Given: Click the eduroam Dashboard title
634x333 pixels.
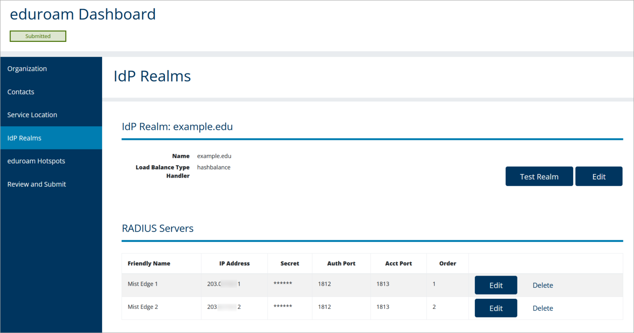Looking at the screenshot, I should pos(83,14).
